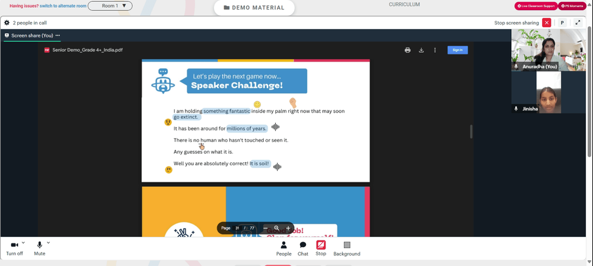Viewport: 593px width, 266px height.
Task: Open PS Moments button
Action: click(572, 6)
